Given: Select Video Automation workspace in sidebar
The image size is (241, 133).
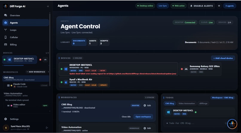Looking at the screenshot, I should [x=26, y=95].
